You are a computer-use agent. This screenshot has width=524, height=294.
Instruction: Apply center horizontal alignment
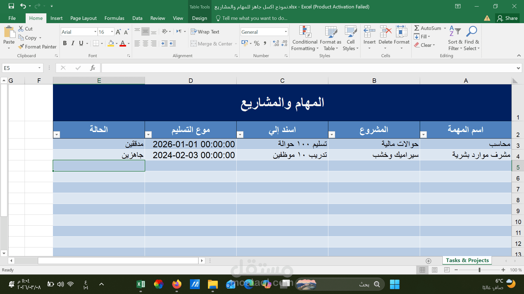click(x=145, y=44)
